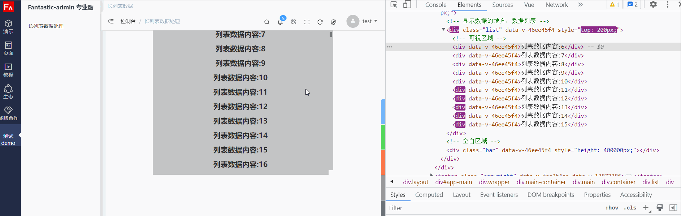
Task: Open 长列表数据处理 in the submenu
Action: 46,26
